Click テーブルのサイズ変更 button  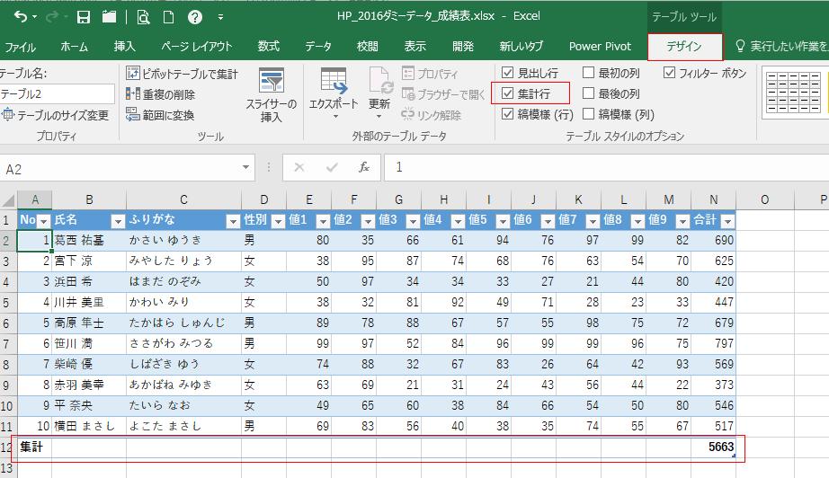click(56, 115)
